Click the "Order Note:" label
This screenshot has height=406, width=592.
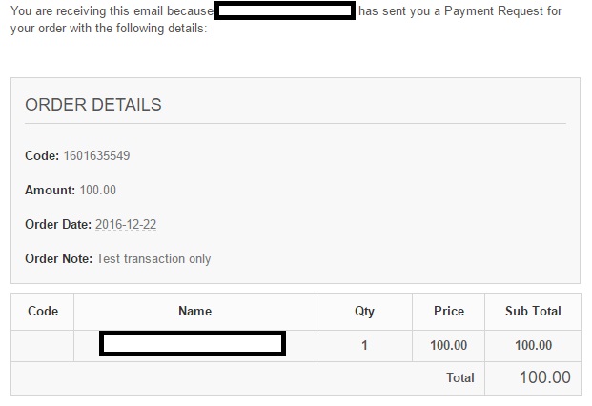(x=58, y=258)
